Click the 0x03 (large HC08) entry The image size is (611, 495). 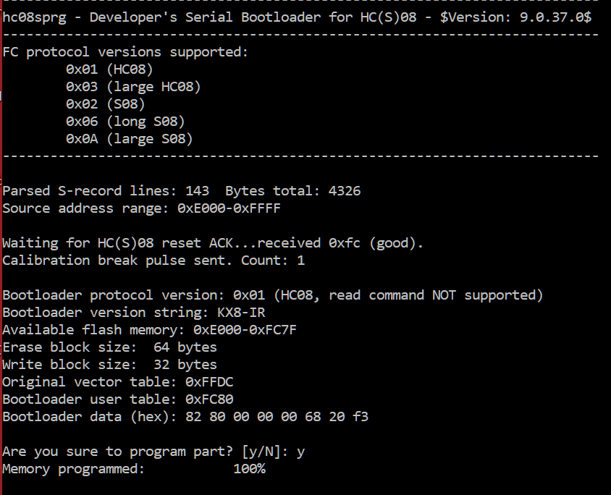click(133, 87)
